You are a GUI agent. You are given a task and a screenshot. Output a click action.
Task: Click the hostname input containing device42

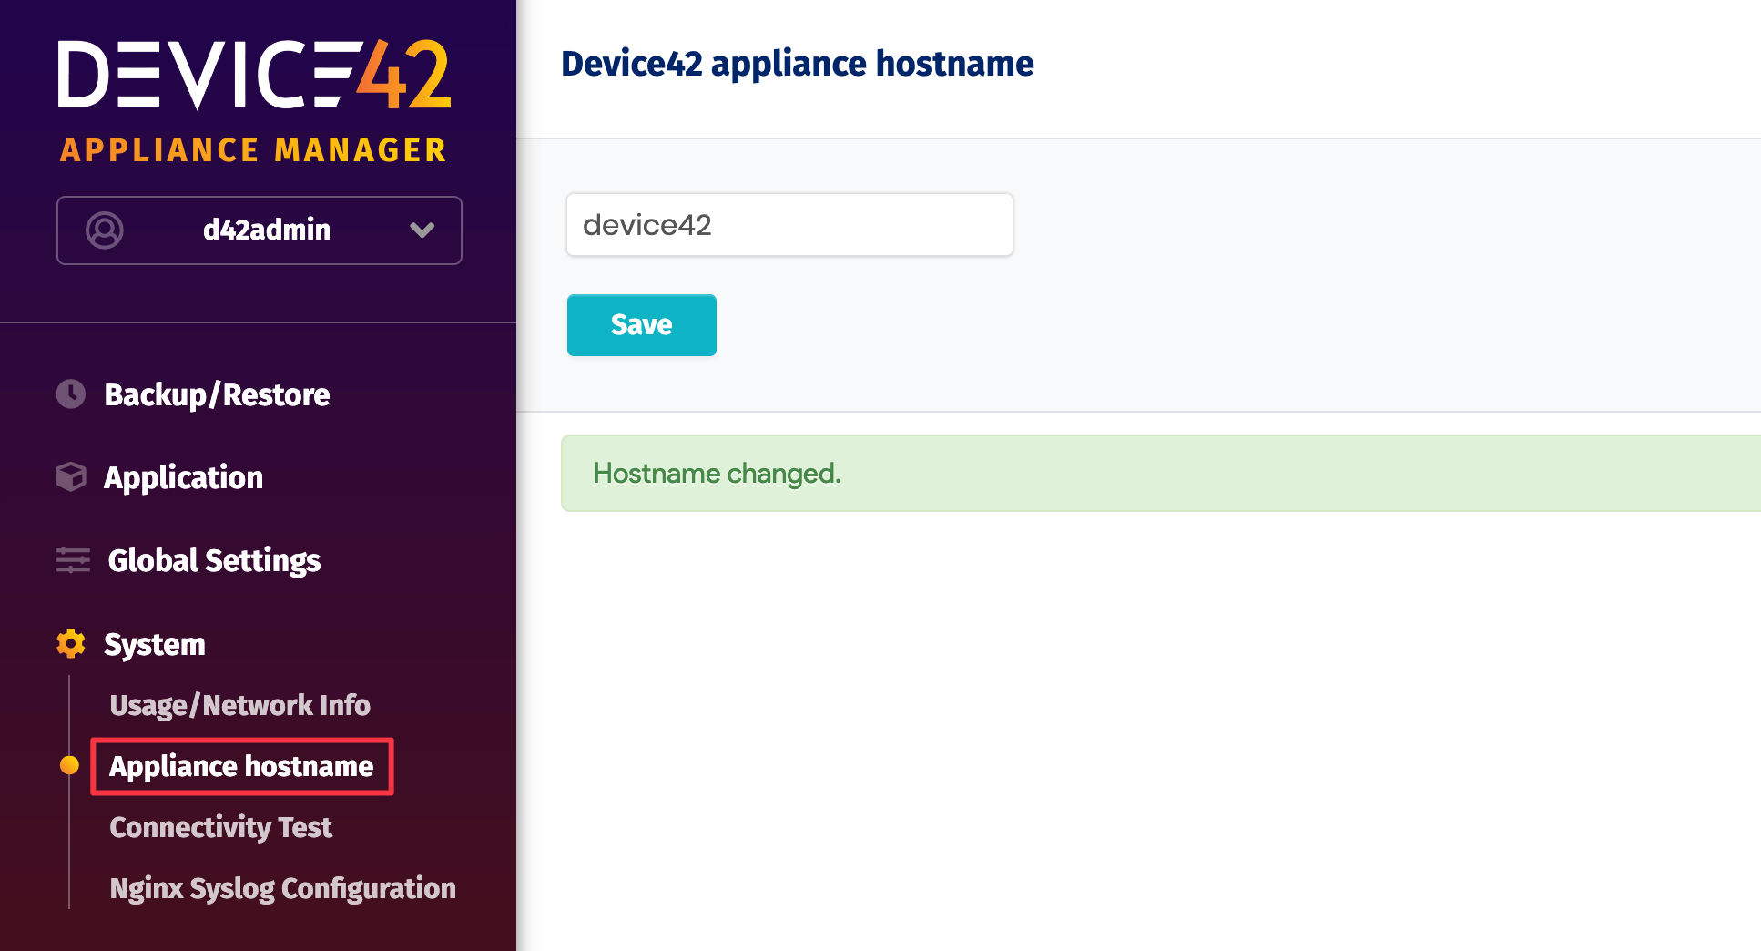click(789, 224)
